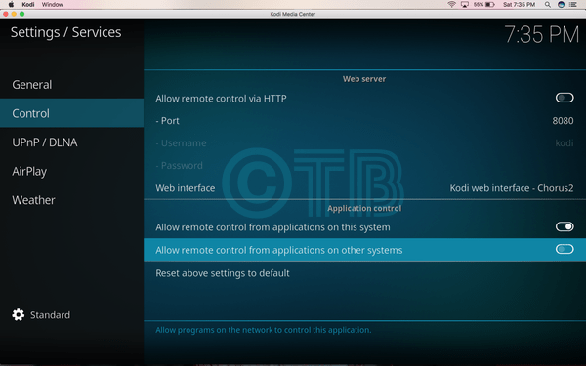
Task: Edit the web server port value 8080
Action: point(563,121)
